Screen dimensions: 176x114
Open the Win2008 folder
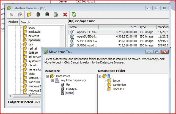34,82
